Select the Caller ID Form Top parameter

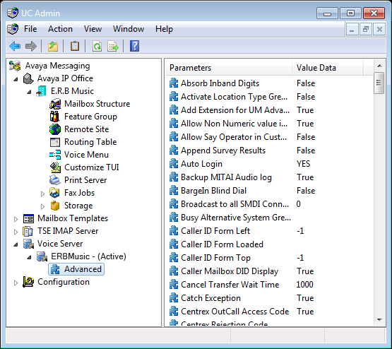click(x=215, y=258)
